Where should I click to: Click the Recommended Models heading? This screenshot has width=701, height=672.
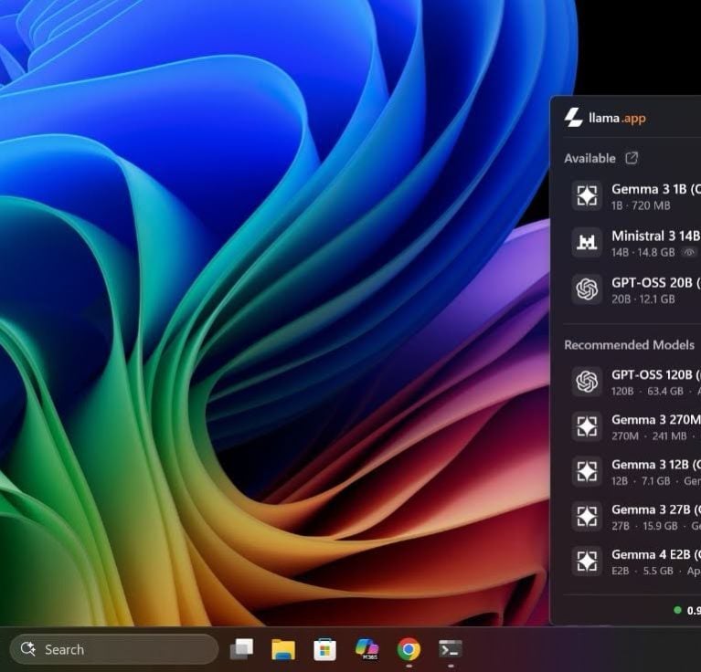pyautogui.click(x=629, y=345)
